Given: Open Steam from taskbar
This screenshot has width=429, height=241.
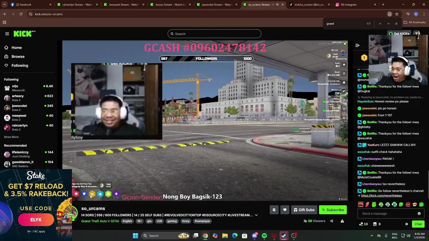Looking at the screenshot, I should 284,236.
